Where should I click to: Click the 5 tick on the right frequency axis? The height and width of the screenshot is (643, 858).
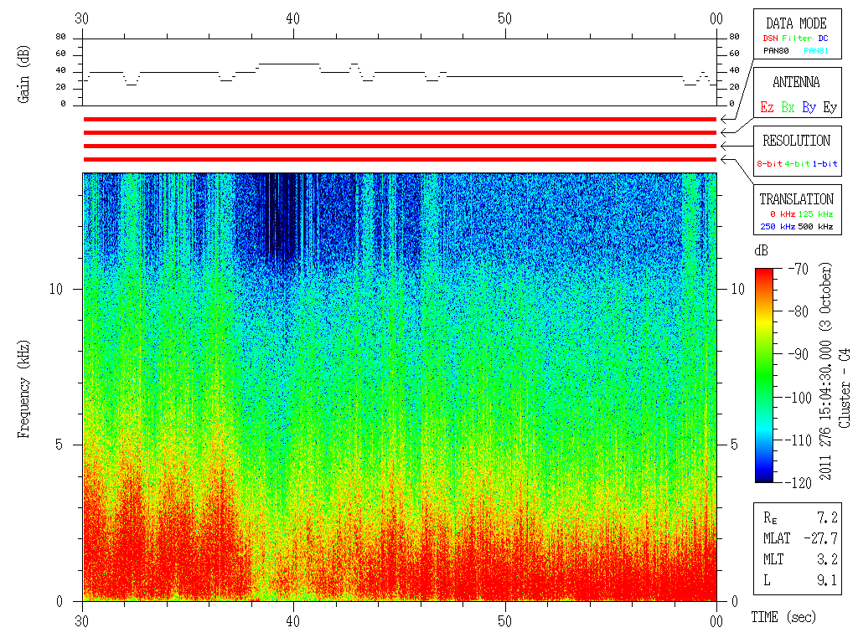pyautogui.click(x=734, y=445)
